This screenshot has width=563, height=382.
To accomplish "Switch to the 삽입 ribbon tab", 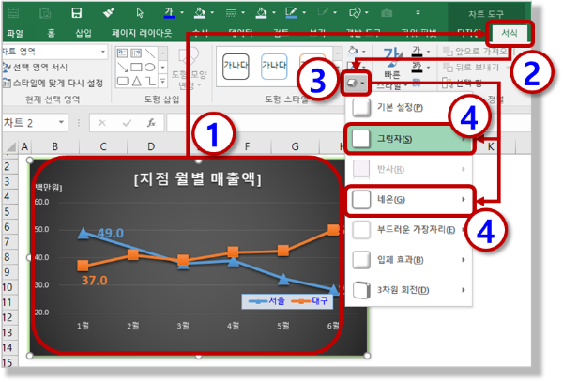I will tap(84, 34).
